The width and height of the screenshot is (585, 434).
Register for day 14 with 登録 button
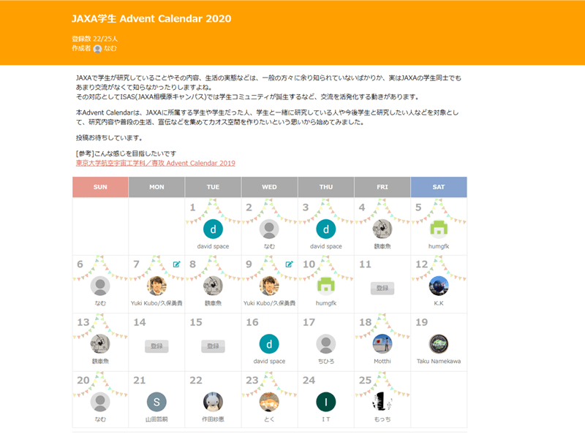pos(156,346)
